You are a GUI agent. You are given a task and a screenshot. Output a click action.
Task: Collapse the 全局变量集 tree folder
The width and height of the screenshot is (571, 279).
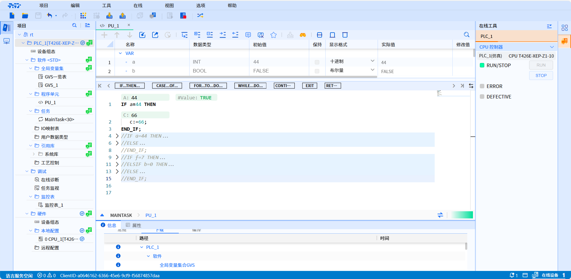[x=30, y=68]
